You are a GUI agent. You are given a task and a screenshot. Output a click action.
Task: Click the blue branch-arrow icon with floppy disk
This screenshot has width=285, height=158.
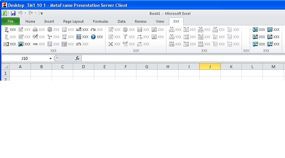[255, 44]
